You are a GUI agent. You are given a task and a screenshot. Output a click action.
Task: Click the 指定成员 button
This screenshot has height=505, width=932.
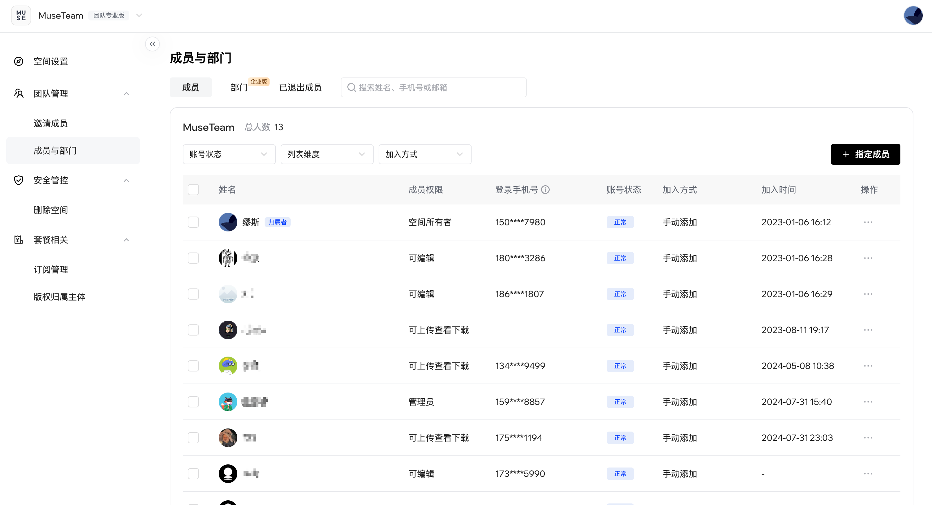[x=865, y=155]
